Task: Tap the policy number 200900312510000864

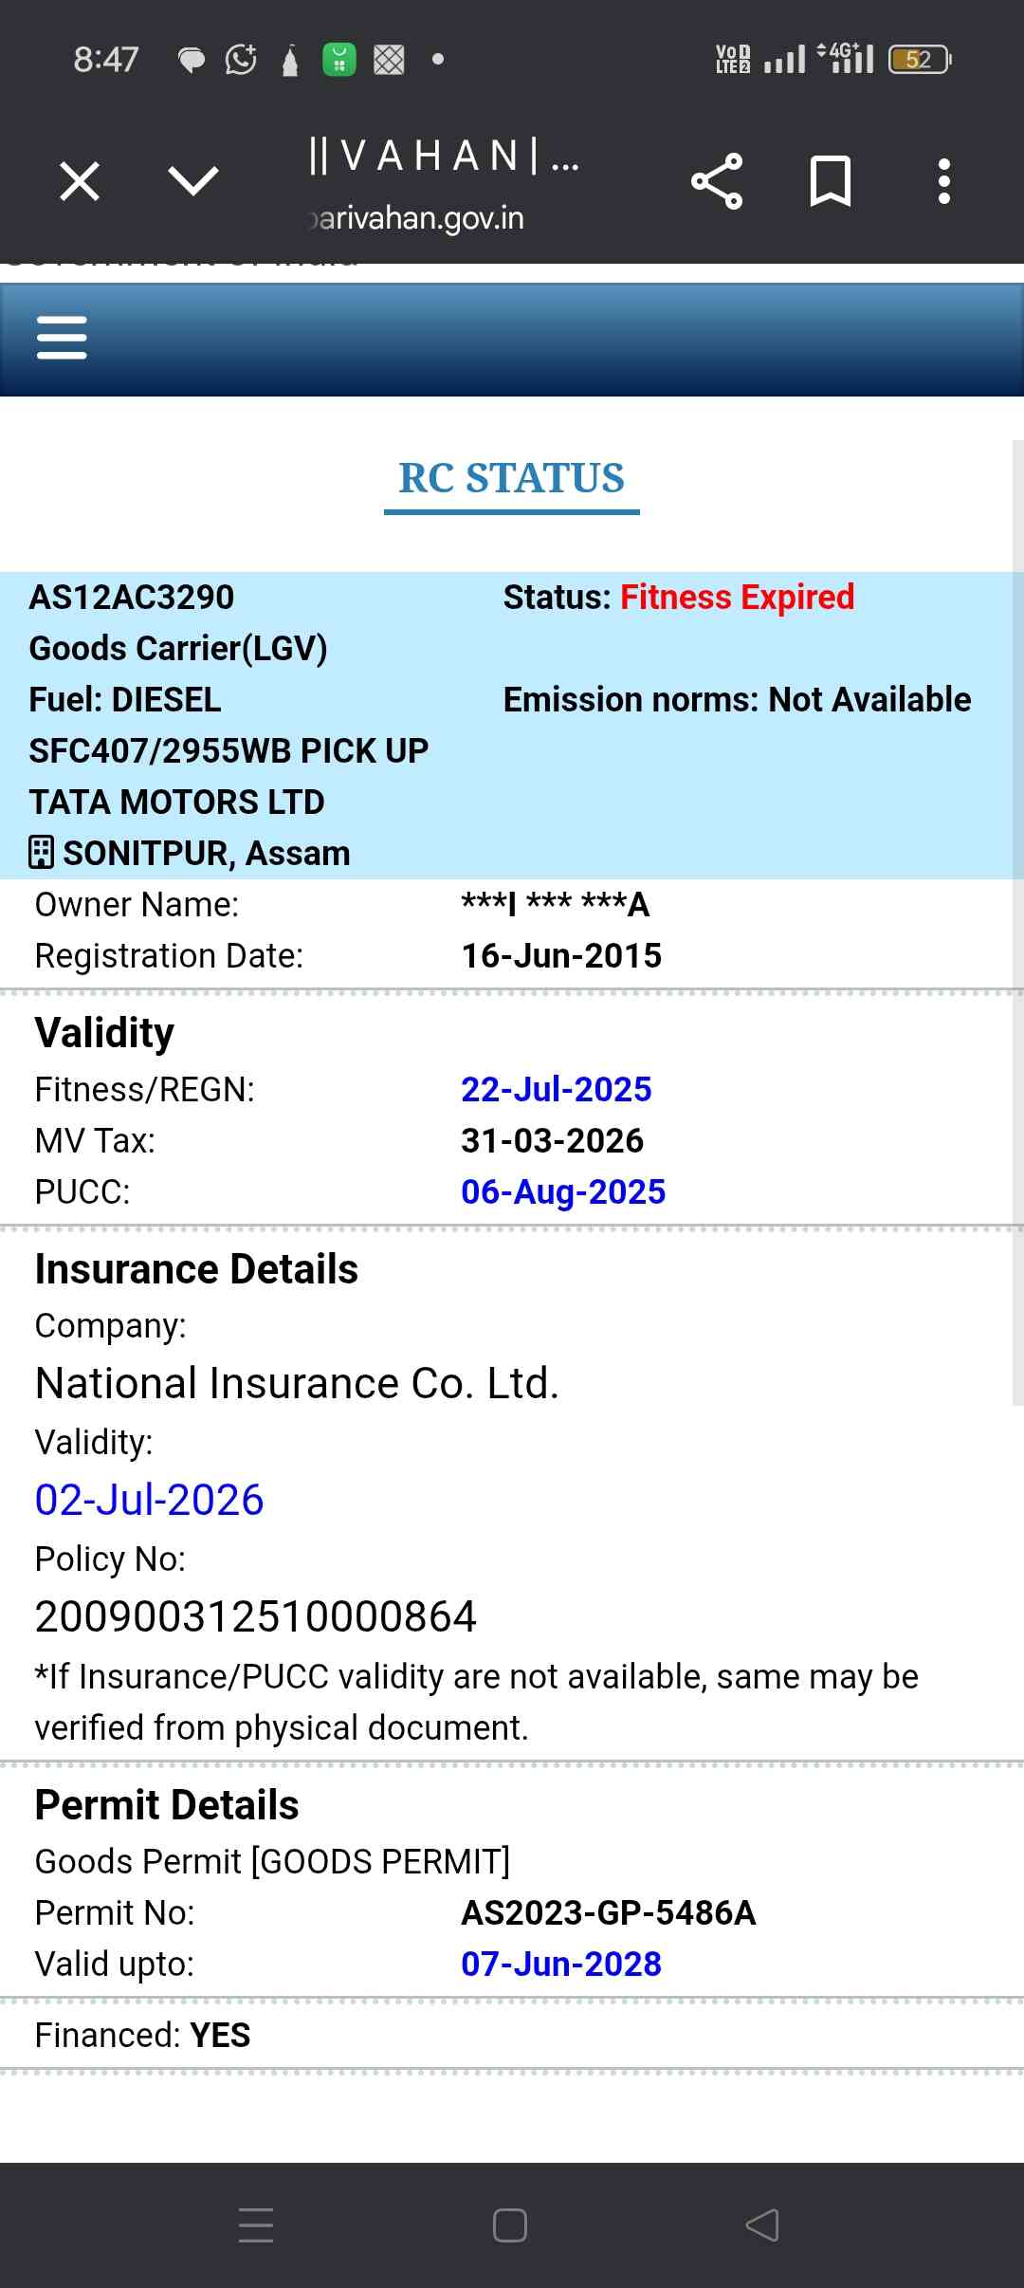Action: click(255, 1616)
